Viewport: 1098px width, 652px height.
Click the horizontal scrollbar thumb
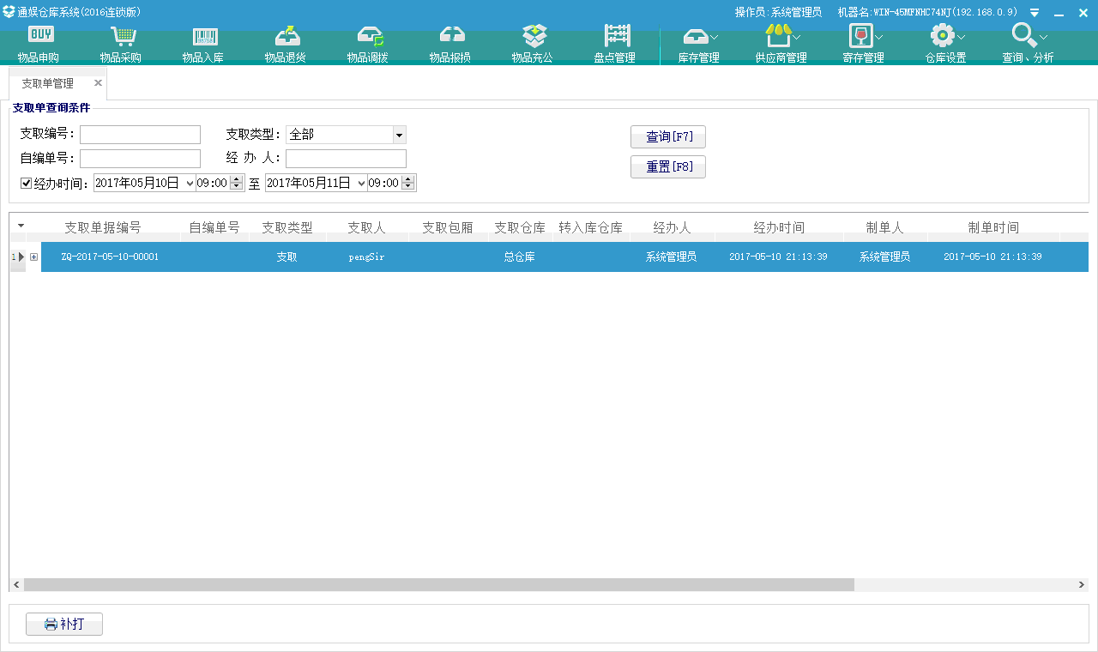[439, 584]
